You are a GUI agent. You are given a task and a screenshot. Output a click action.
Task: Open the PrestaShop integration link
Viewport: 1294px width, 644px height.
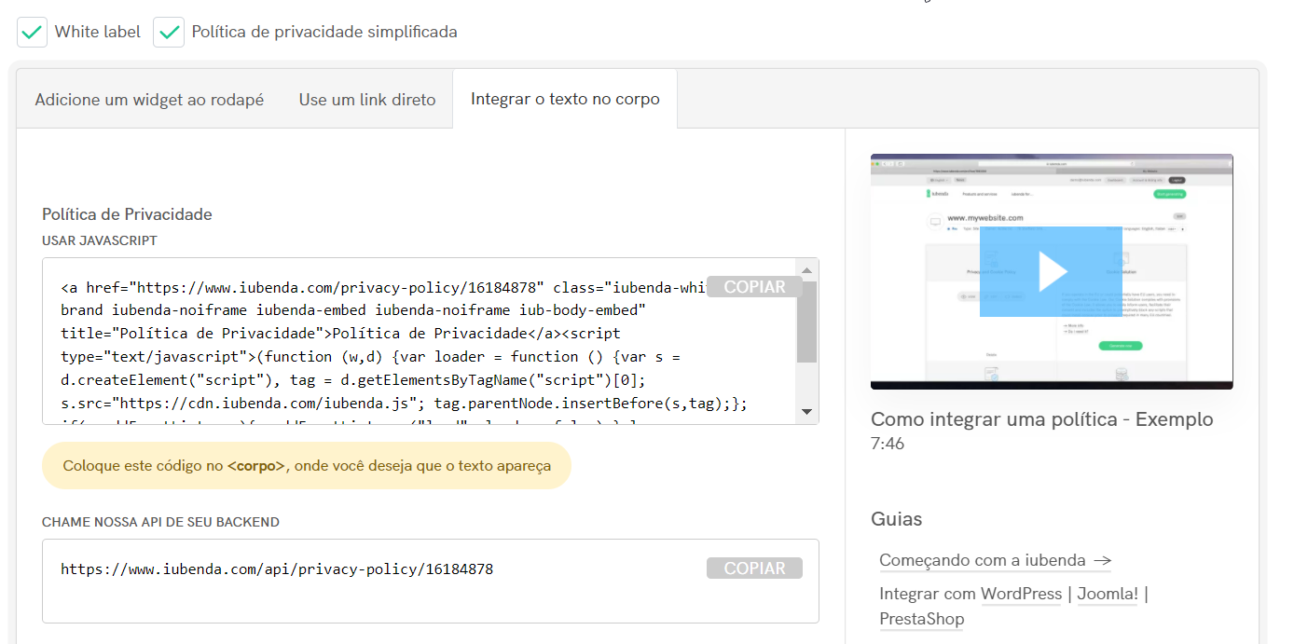[921, 619]
